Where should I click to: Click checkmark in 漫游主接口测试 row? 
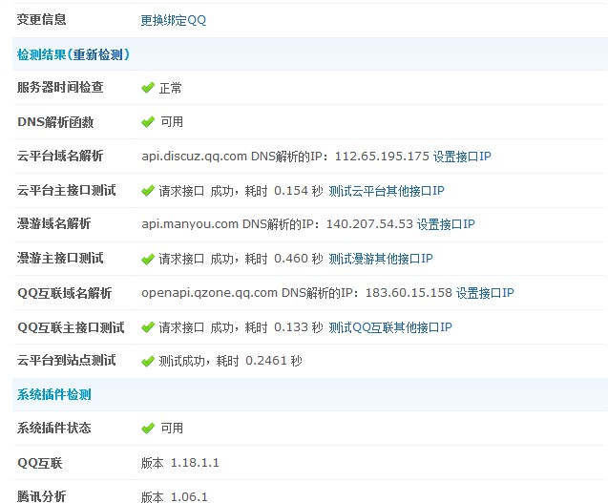tap(148, 259)
